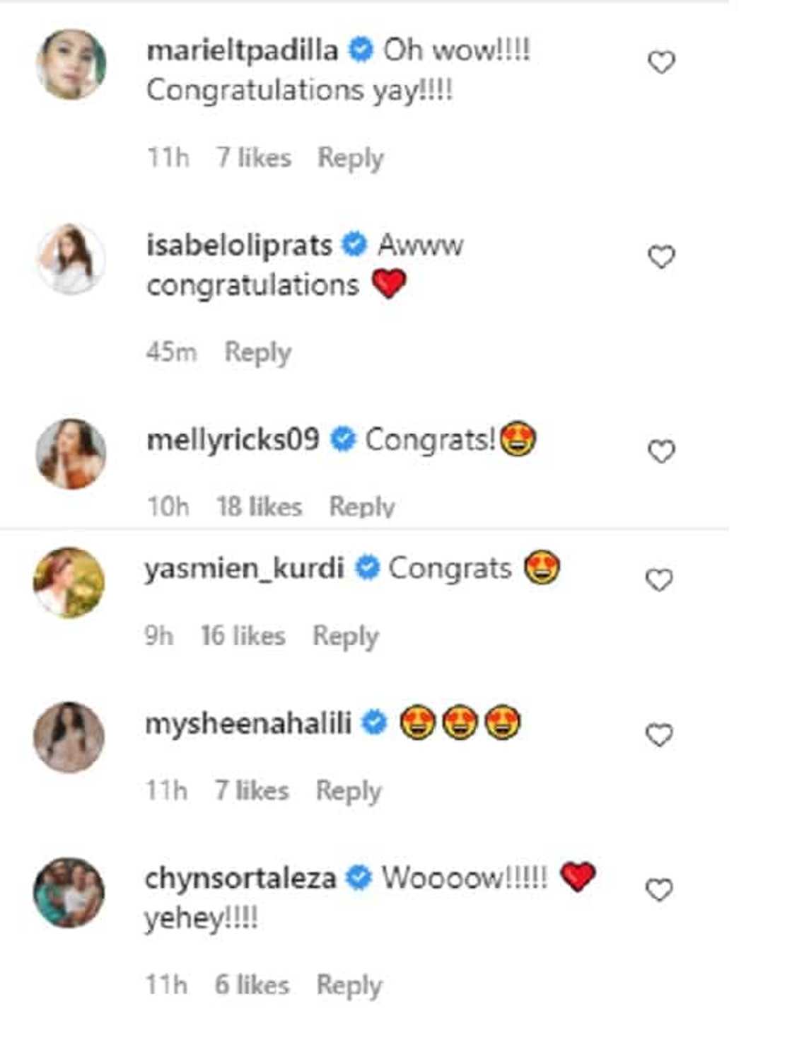This screenshot has width=792, height=1045.
Task: View the 18 likes on mellyricks09's comment
Action: [259, 507]
